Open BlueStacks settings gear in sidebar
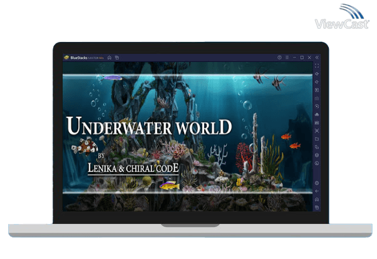Viewport: 377px width, 259px height. (317, 183)
